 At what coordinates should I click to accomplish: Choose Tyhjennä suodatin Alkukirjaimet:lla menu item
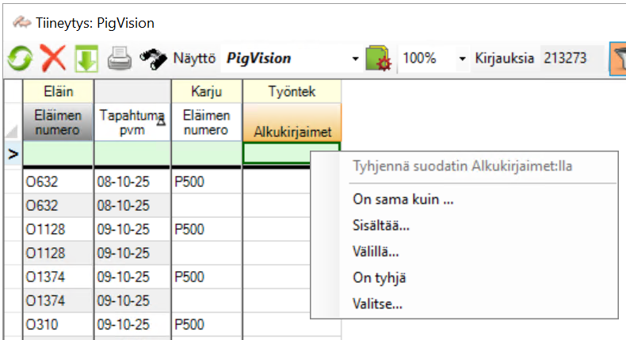click(x=462, y=166)
